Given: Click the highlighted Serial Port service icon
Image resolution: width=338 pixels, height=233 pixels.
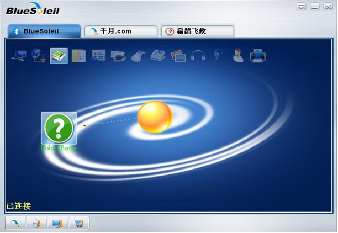Looking at the screenshot, I should (59, 56).
